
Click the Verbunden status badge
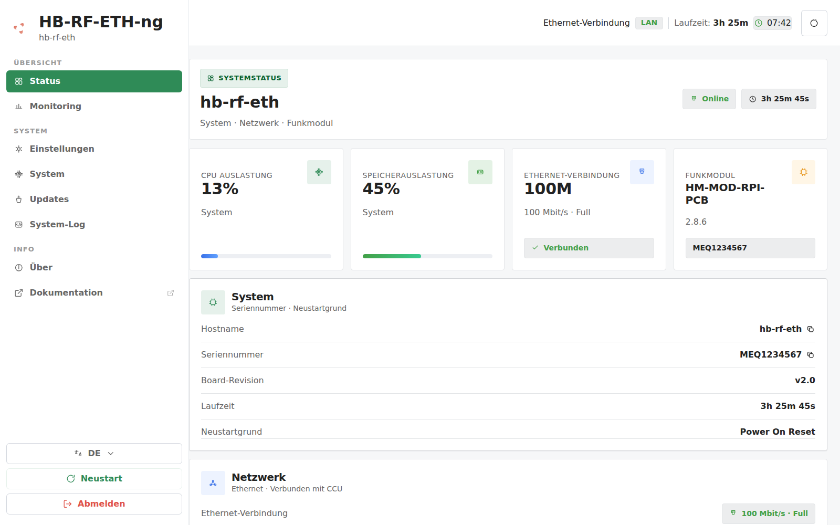[589, 248]
